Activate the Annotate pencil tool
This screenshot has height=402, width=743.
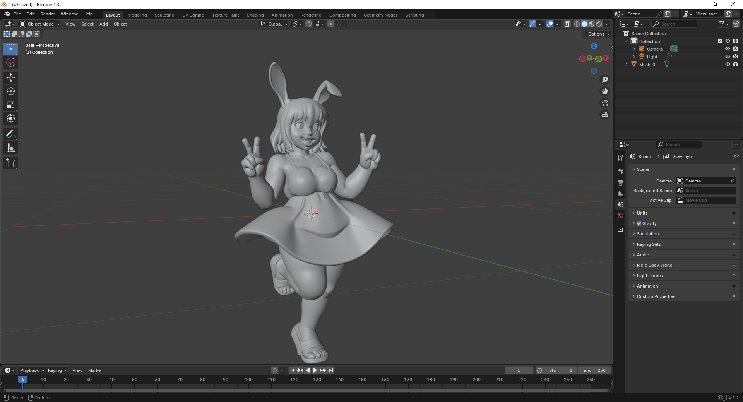[x=11, y=134]
